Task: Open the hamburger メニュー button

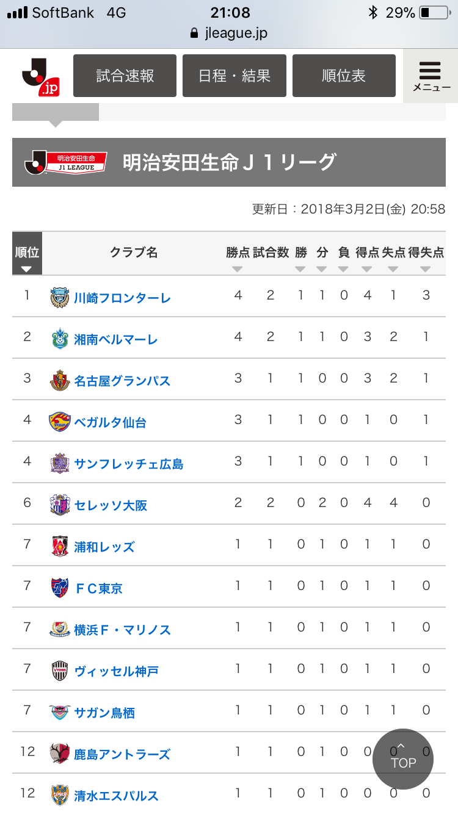Action: tap(431, 76)
